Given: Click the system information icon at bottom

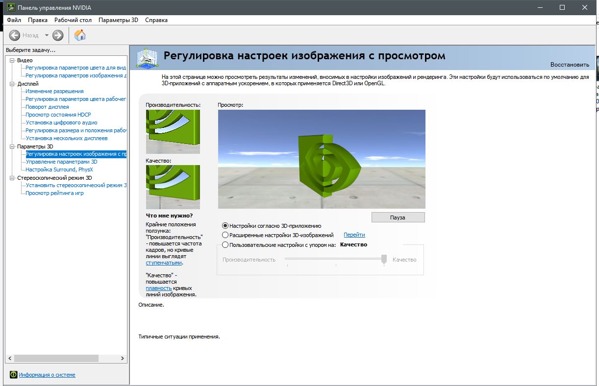Looking at the screenshot, I should (x=14, y=375).
